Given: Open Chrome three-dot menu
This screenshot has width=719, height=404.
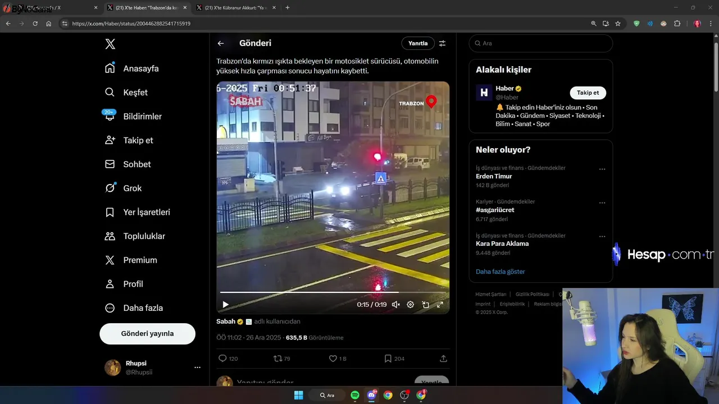Looking at the screenshot, I should [711, 24].
